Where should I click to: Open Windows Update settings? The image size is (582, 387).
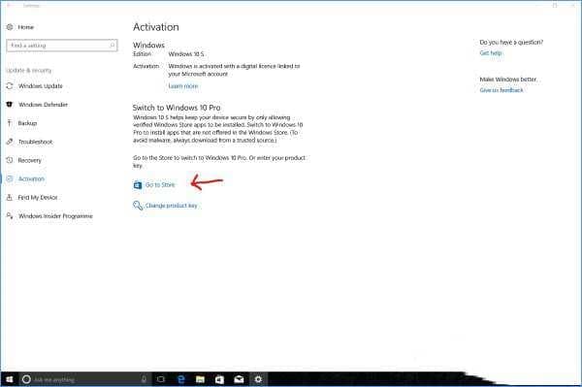pos(41,86)
